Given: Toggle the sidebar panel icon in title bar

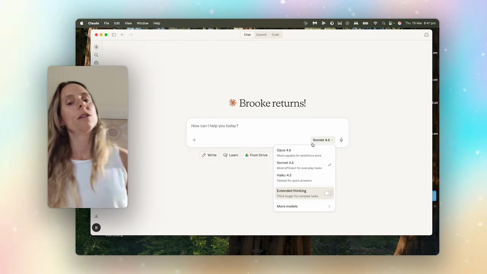Looking at the screenshot, I should (x=114, y=35).
